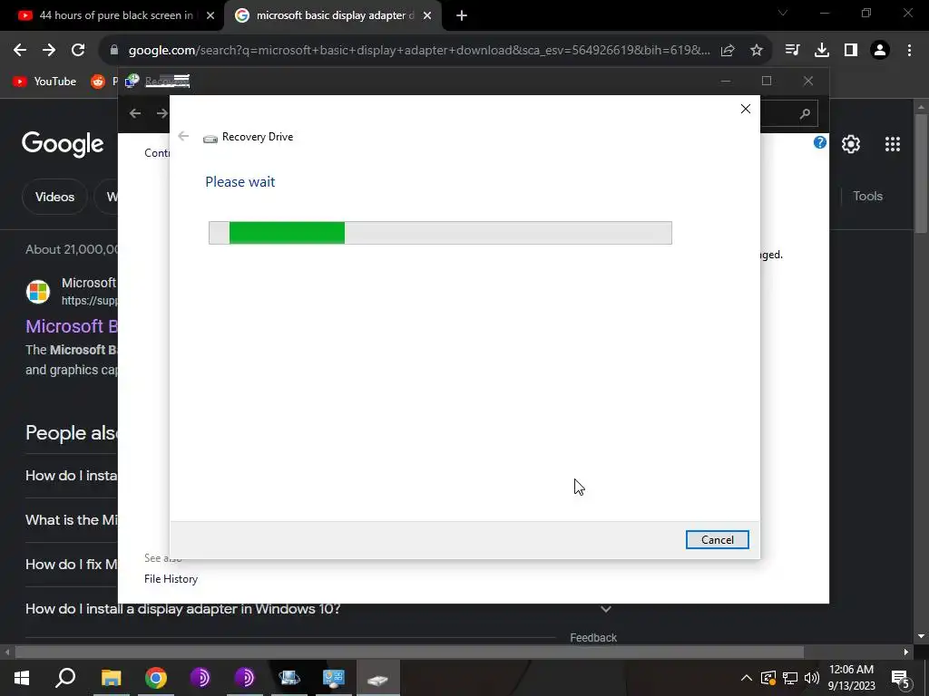
Task: Go back in Chrome browser
Action: [x=20, y=51]
